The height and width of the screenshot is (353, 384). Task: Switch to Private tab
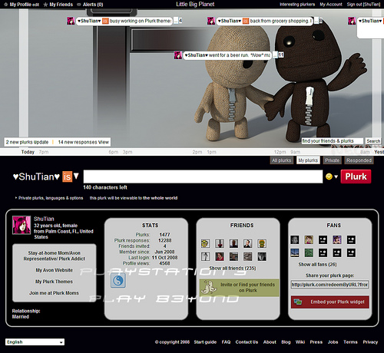tap(332, 160)
